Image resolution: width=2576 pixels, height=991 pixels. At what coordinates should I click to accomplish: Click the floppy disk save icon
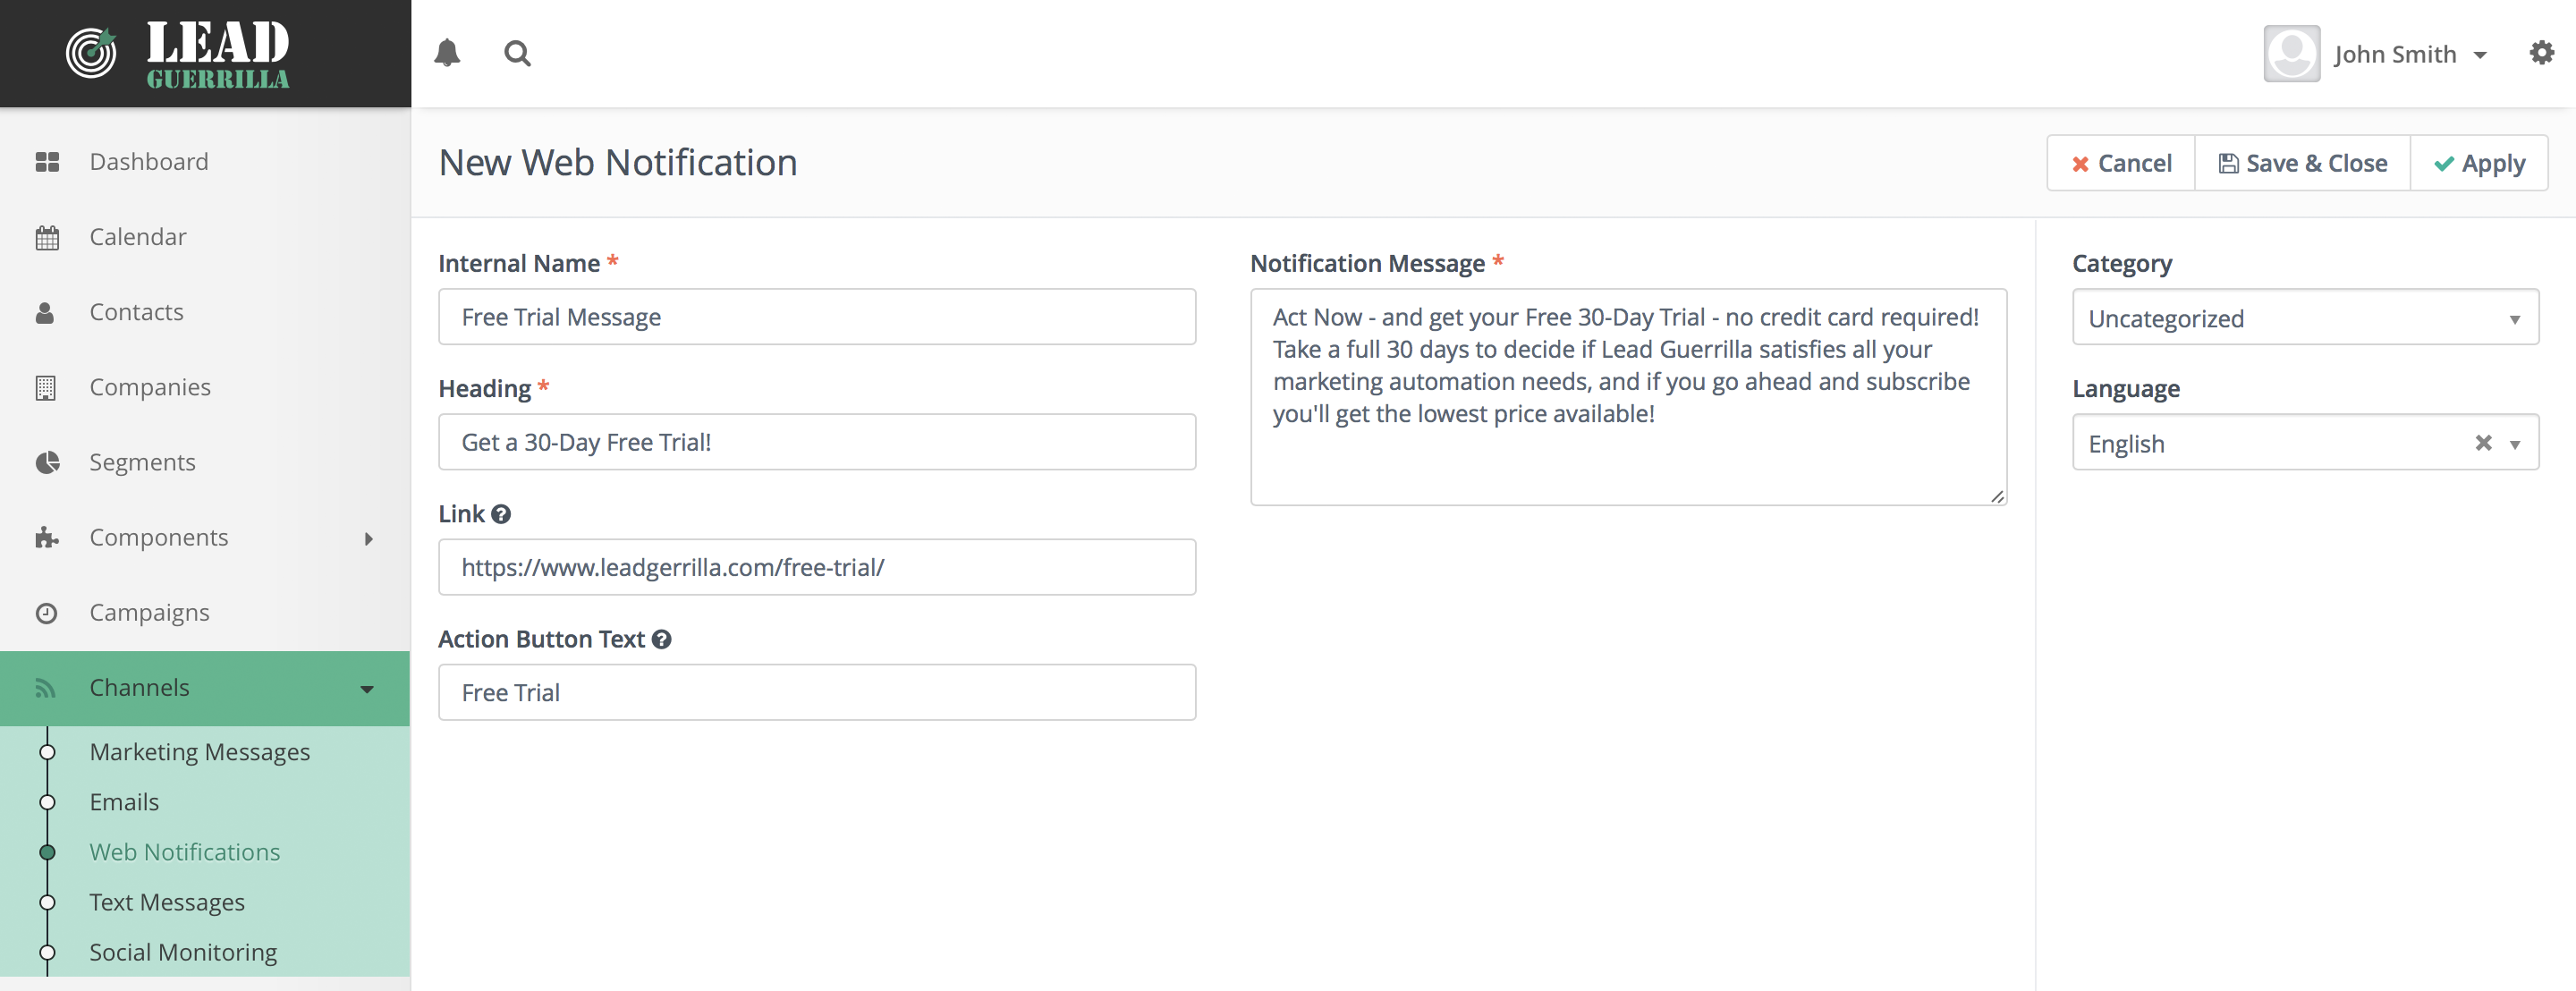[x=2228, y=163]
